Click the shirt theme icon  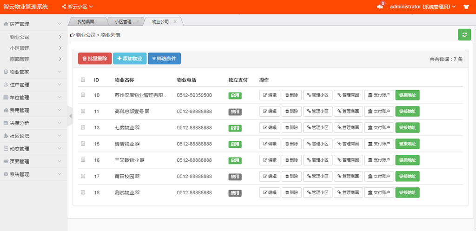tap(466, 7)
